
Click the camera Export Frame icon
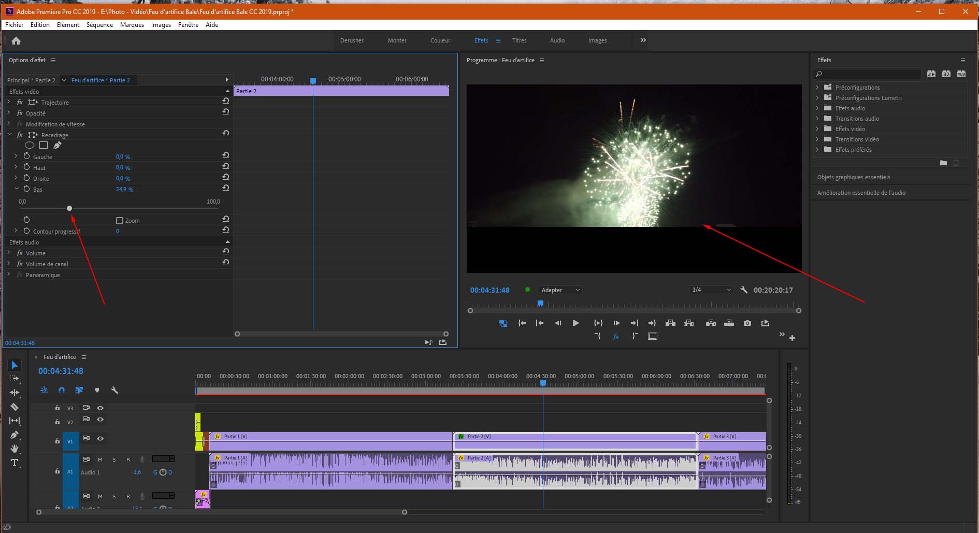point(747,323)
